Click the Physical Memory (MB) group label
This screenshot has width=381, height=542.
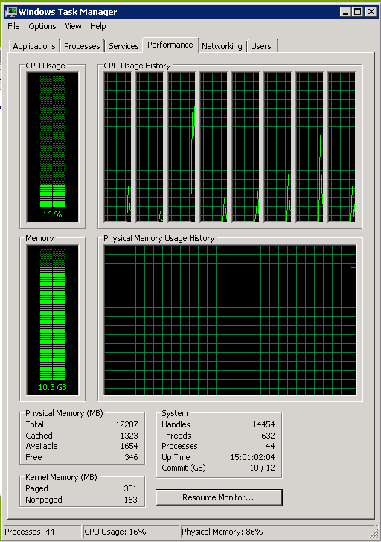coord(64,413)
